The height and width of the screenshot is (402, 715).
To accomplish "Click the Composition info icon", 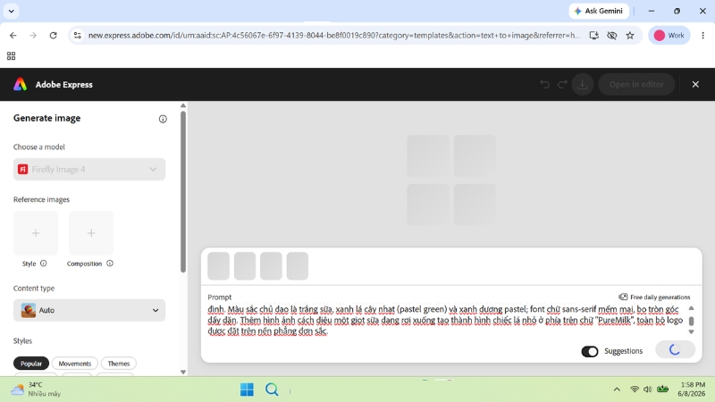I will 110,263.
